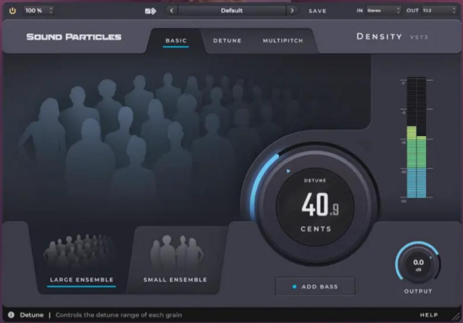463x323 pixels.
Task: Click the 0.0 dB output value
Action: 418,262
